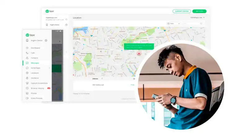Click the Contacts person icon
Viewport: 248px width, 139px height.
pos(27,58)
